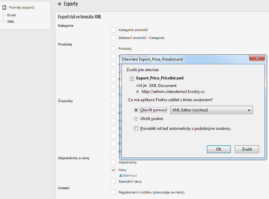Check Provádět od teď automaticky option

click(x=136, y=128)
